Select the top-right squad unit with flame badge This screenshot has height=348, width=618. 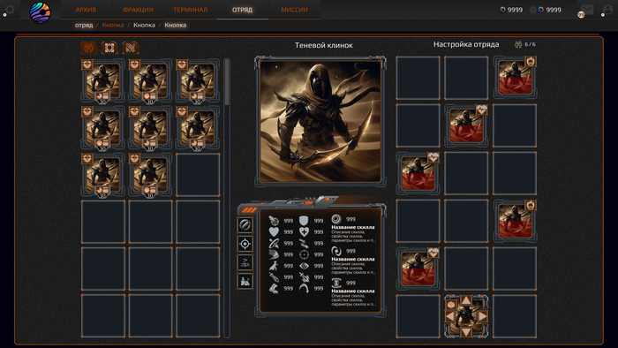[515, 78]
